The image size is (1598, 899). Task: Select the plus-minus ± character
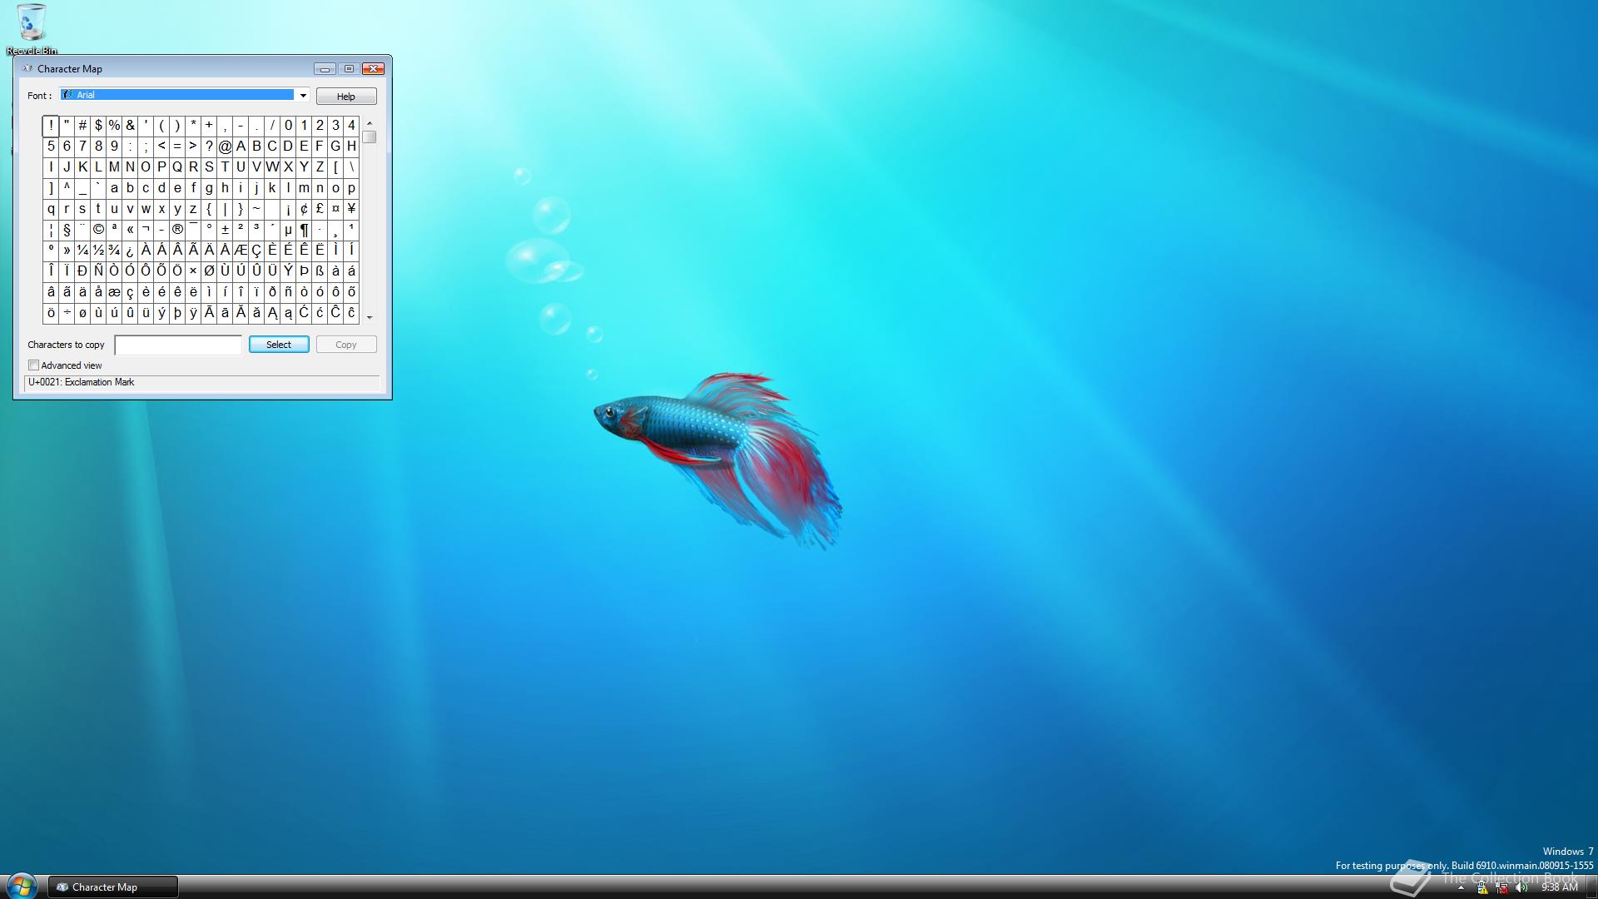225,230
